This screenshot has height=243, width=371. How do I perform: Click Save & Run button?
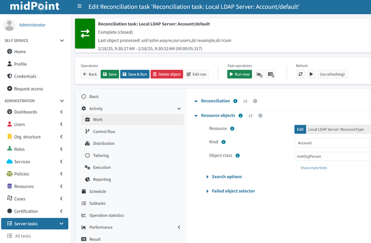click(x=135, y=74)
